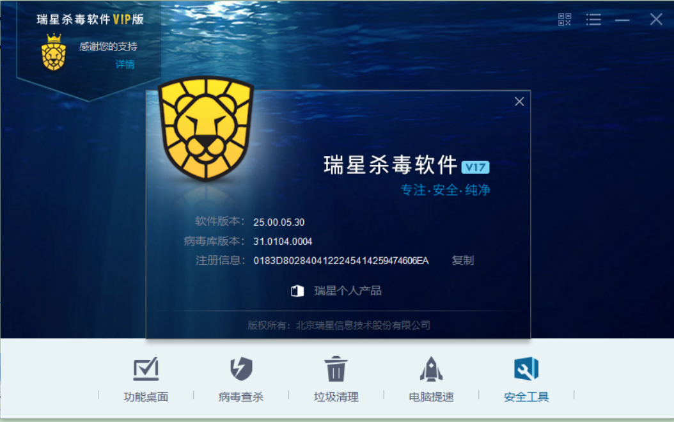
Task: Close the main Rising antivirus window
Action: [656, 19]
